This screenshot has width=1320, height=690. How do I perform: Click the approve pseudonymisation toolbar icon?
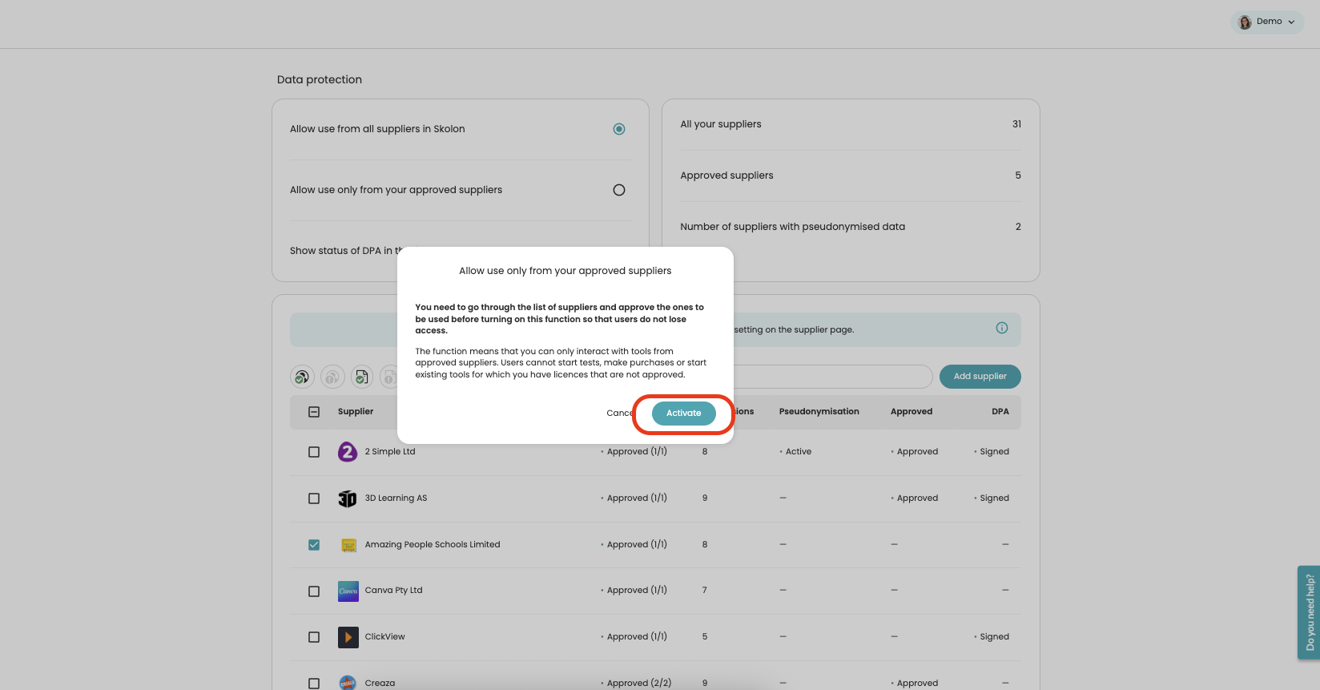point(302,377)
